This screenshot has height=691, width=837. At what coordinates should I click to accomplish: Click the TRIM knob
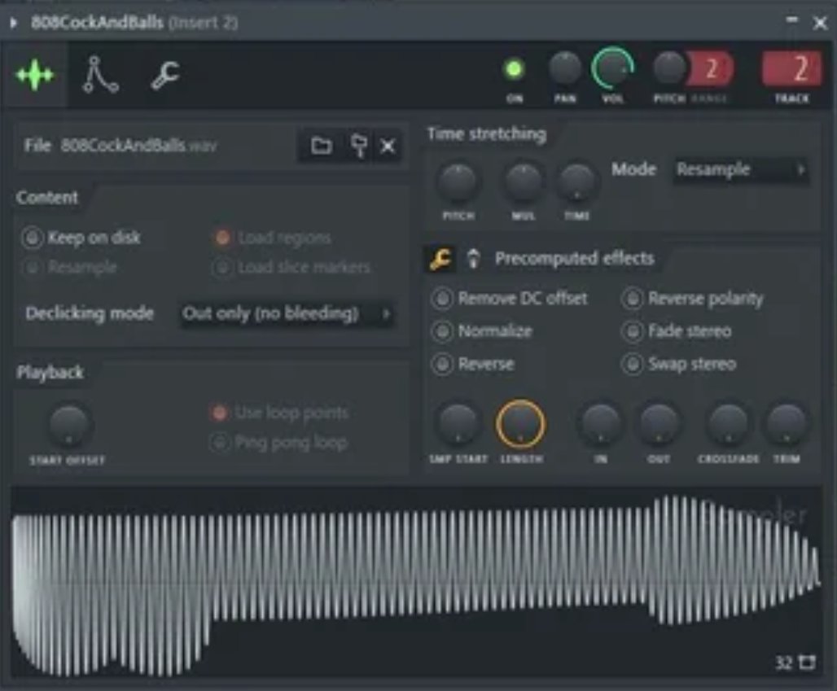coord(787,424)
